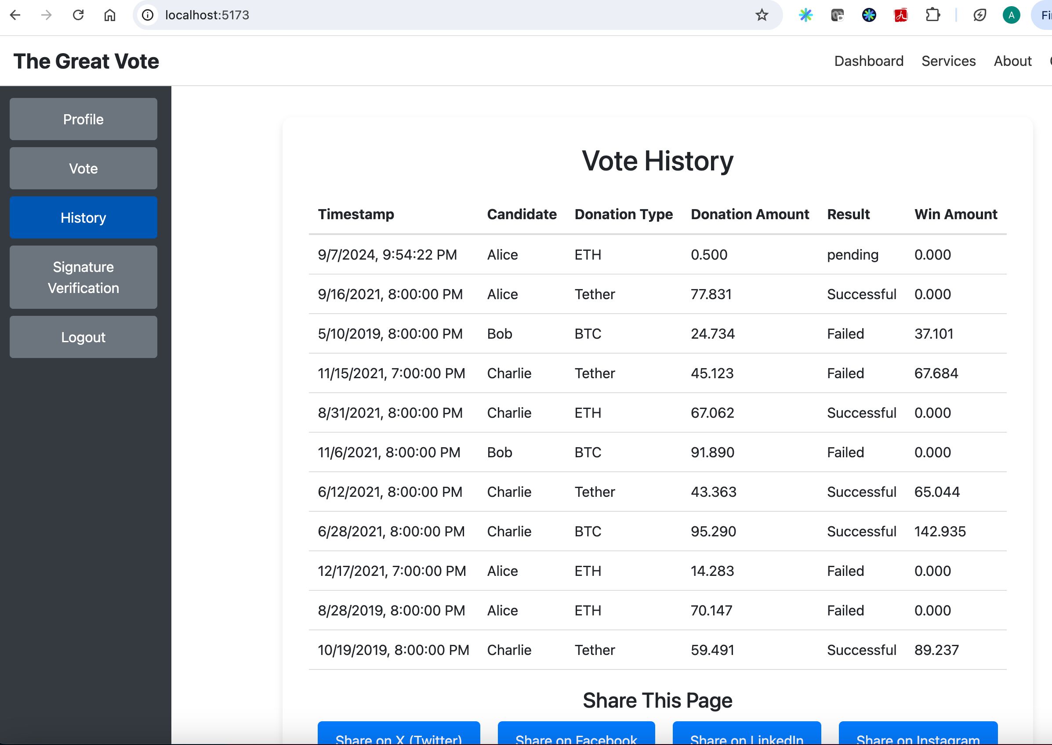Click the Result column header to filter
1052x745 pixels.
coord(849,213)
